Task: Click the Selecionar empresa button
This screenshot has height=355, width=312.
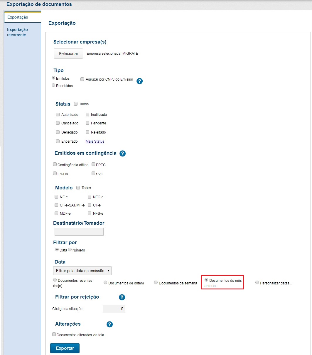Action: 68,54
